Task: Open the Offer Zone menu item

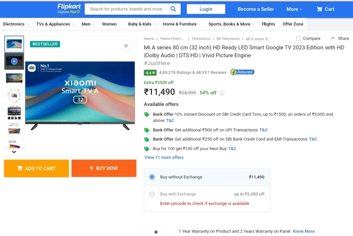Action: pyautogui.click(x=293, y=24)
